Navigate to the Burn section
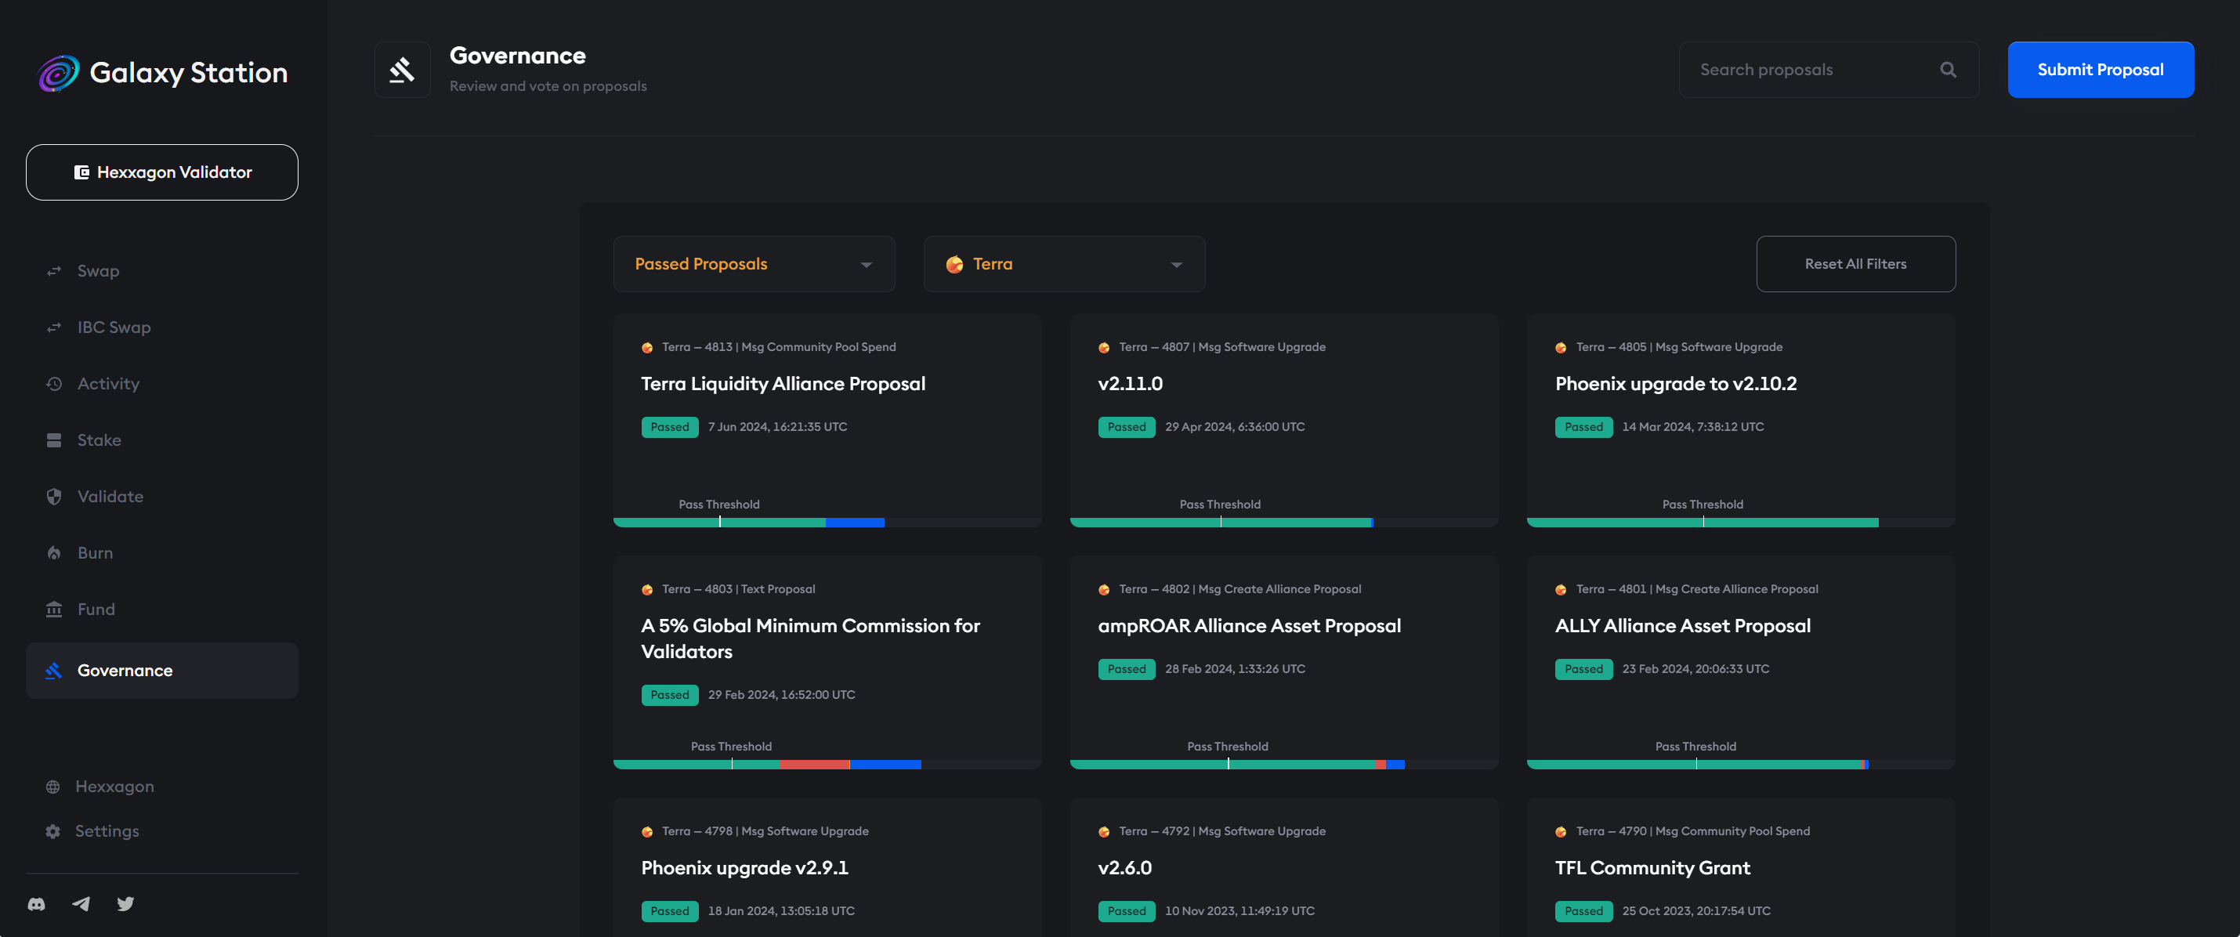2240x937 pixels. tap(95, 553)
